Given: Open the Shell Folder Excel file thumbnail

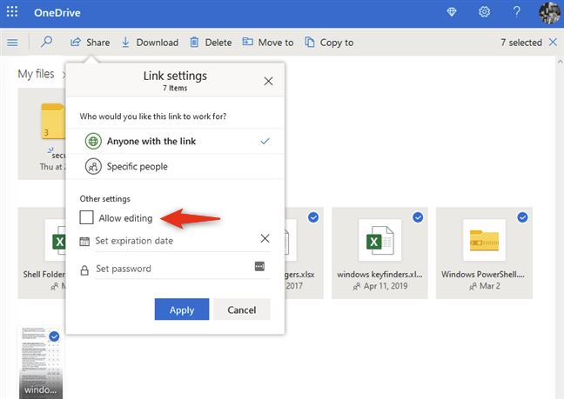Looking at the screenshot, I should (x=56, y=240).
